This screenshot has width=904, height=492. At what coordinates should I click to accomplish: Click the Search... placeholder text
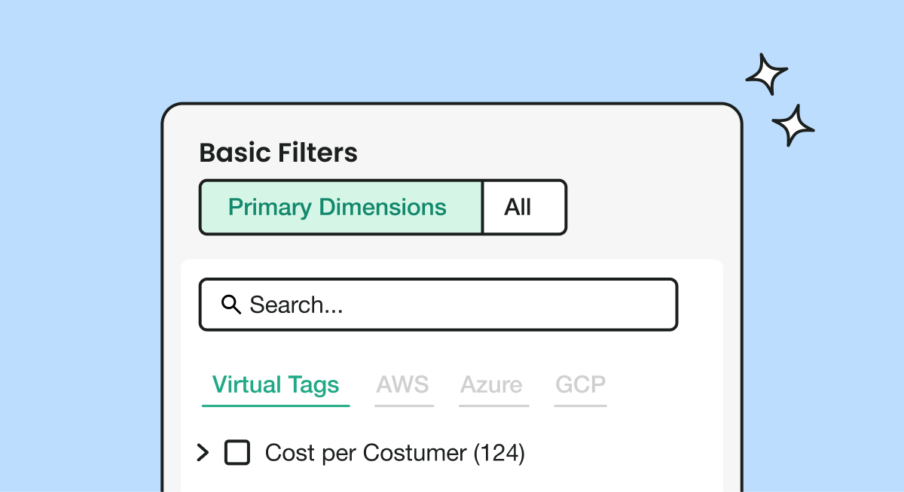click(296, 305)
